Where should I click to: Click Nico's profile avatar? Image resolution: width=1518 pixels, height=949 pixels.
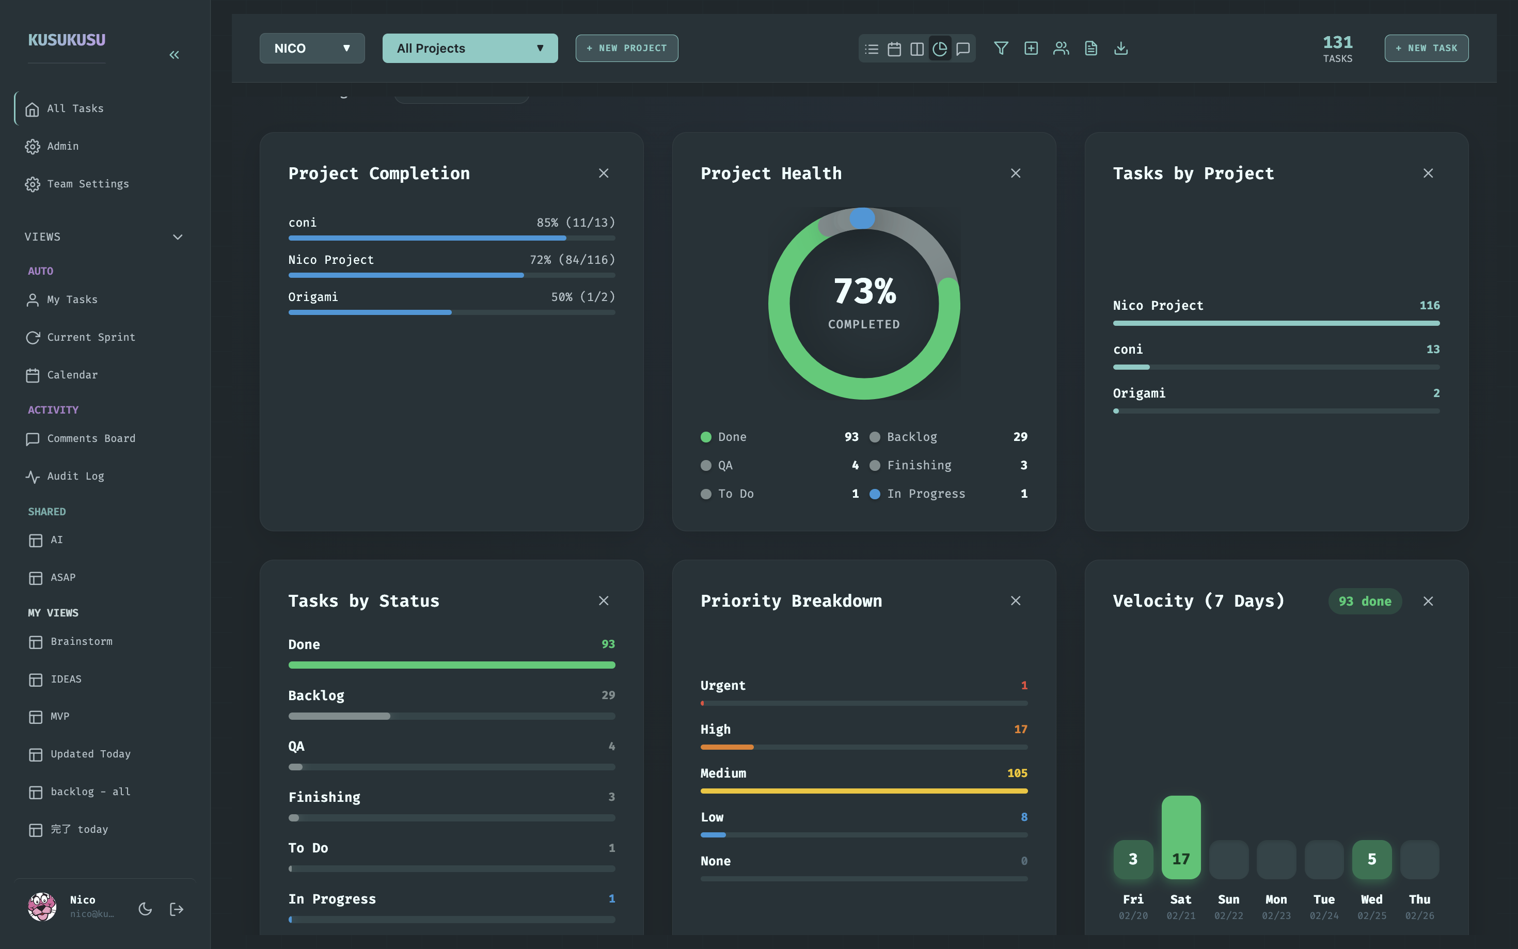pyautogui.click(x=41, y=907)
